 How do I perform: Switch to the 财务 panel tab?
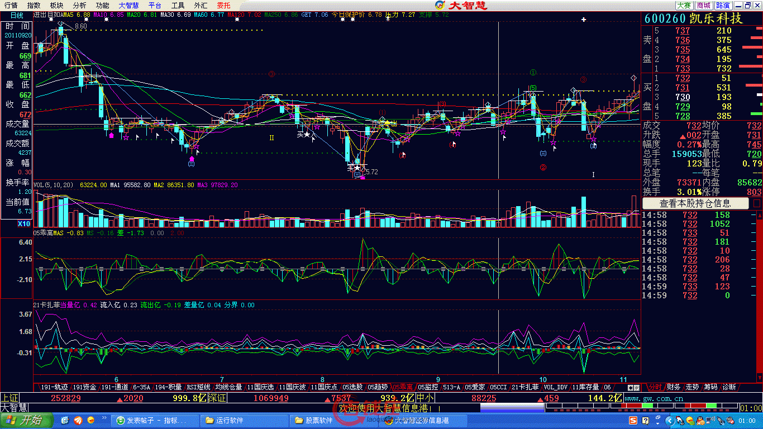[x=674, y=387]
